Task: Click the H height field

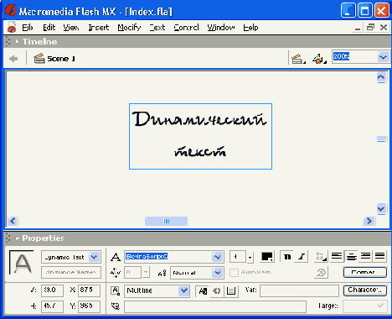Action: 52,306
